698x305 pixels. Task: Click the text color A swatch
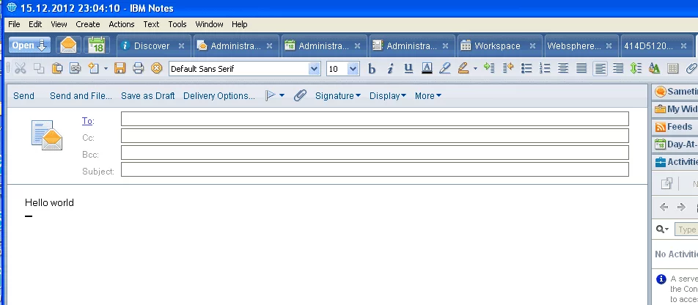427,68
